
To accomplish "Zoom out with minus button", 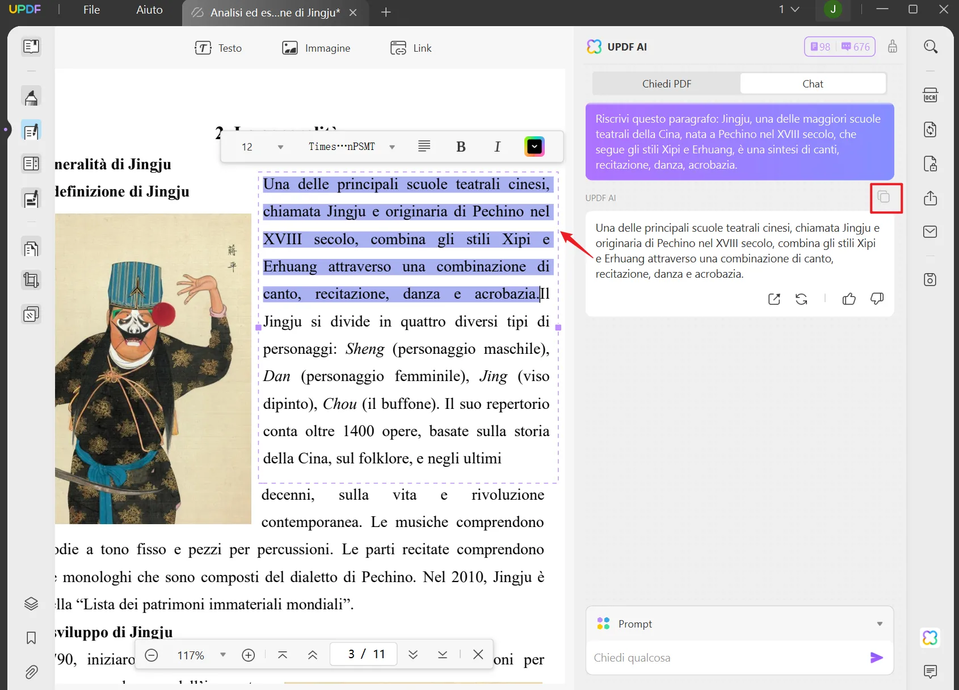I will tap(152, 655).
